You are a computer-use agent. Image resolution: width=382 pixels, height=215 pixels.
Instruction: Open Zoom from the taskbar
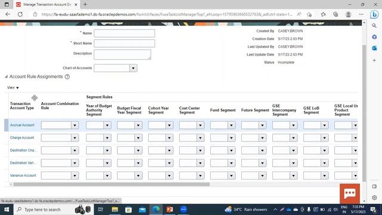pos(183,210)
